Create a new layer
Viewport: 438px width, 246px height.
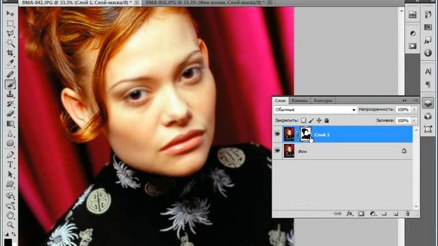[396, 214]
